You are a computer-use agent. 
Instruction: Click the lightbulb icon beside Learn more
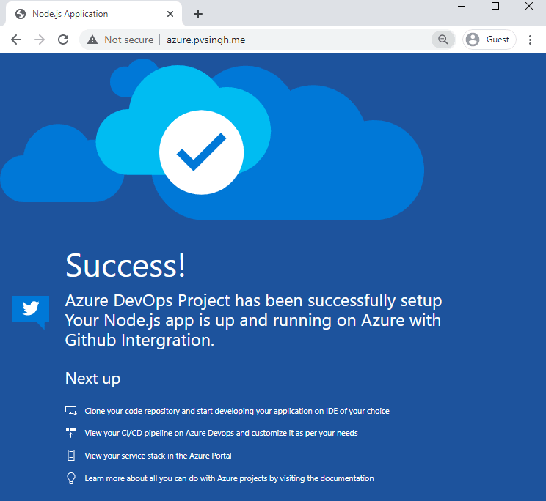[71, 478]
